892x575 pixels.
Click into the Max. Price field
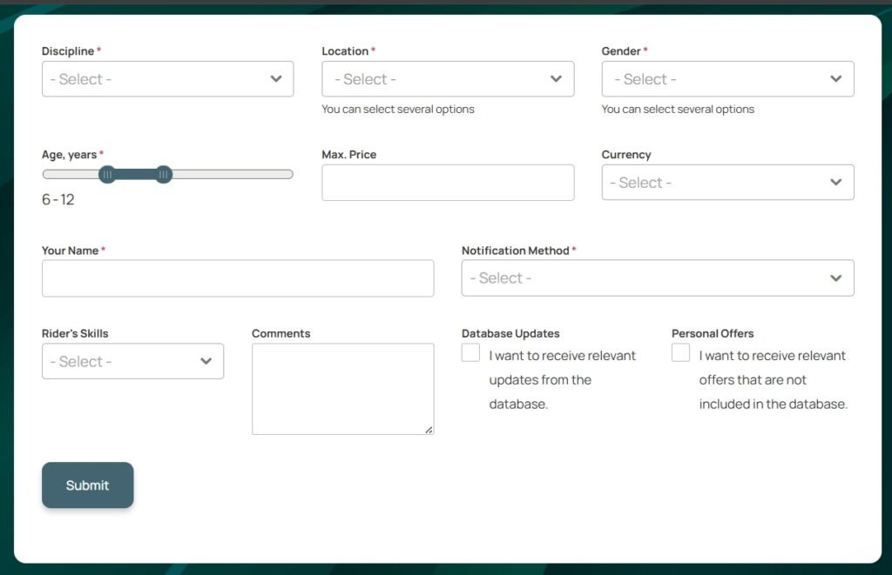pyautogui.click(x=448, y=183)
